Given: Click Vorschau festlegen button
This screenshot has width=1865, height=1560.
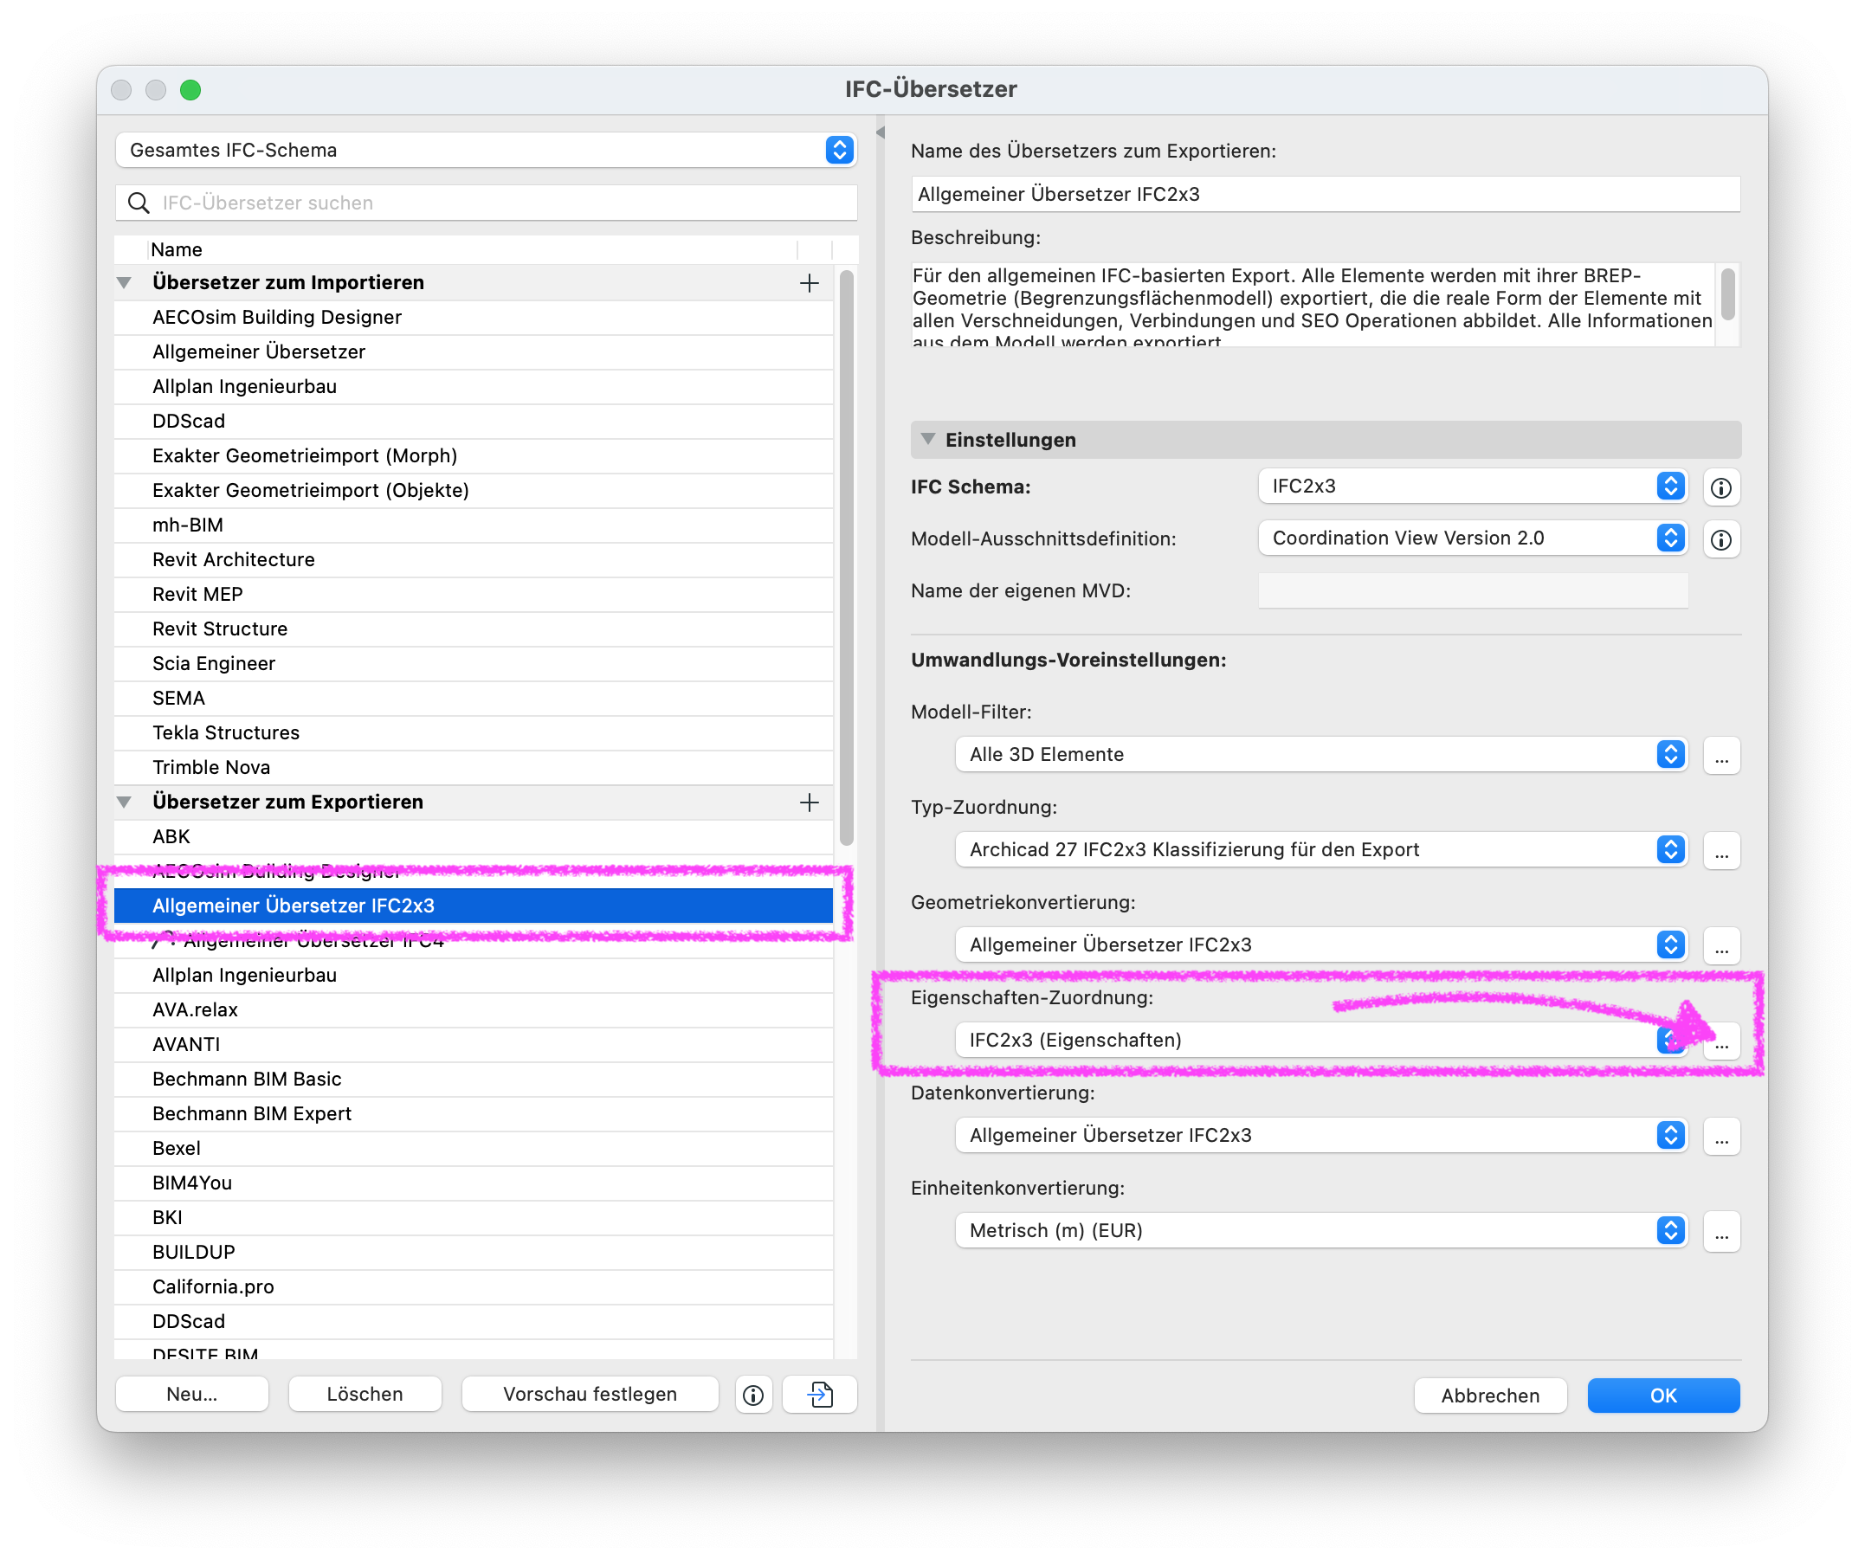Looking at the screenshot, I should click(590, 1395).
